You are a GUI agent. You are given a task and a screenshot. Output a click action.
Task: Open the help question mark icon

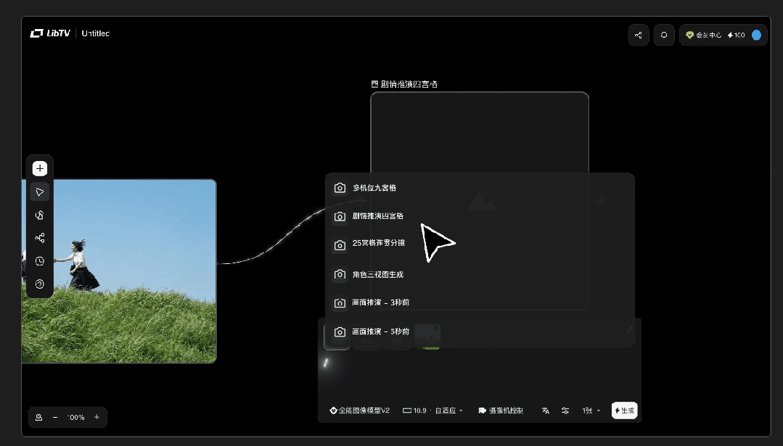[x=40, y=284]
